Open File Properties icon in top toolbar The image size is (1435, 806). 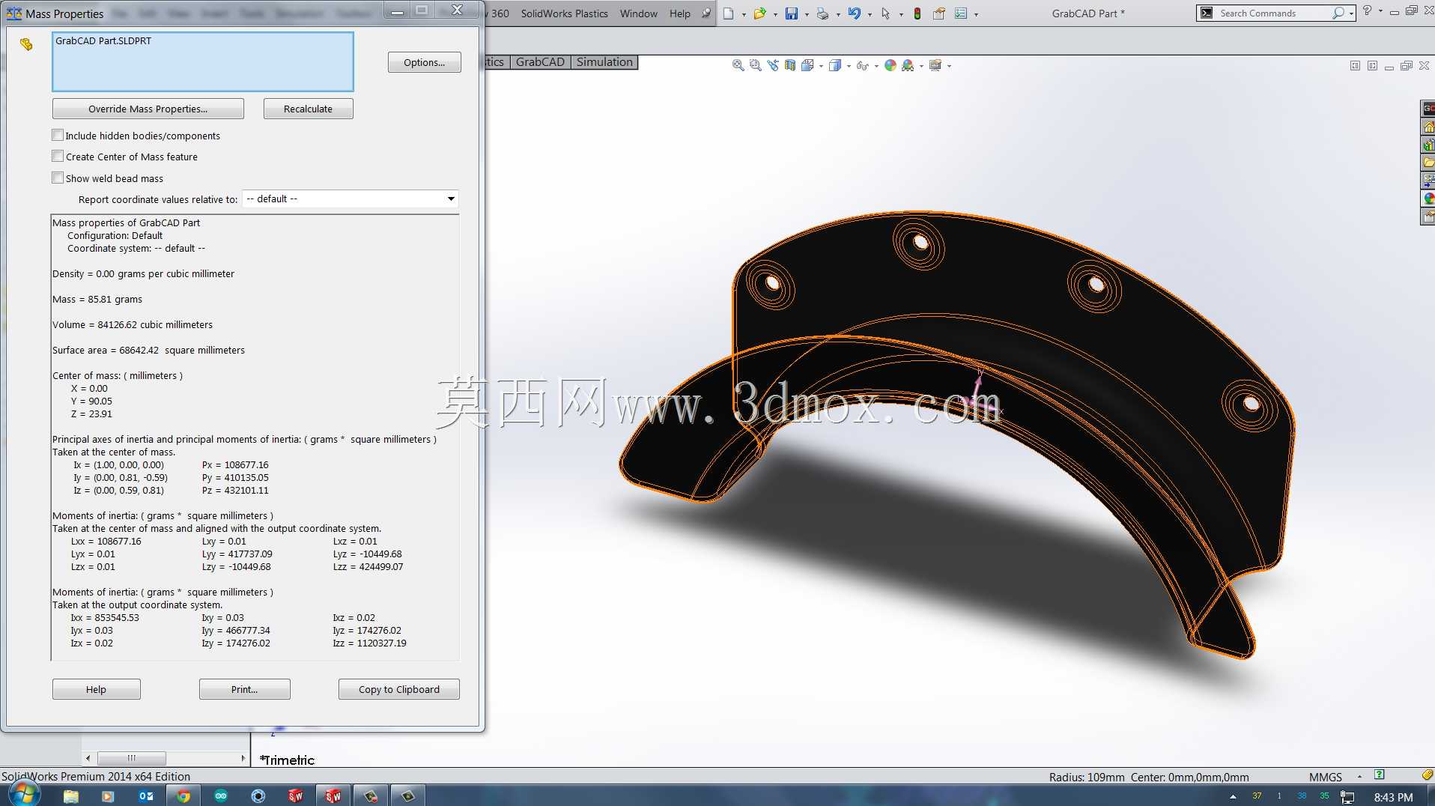tap(938, 13)
